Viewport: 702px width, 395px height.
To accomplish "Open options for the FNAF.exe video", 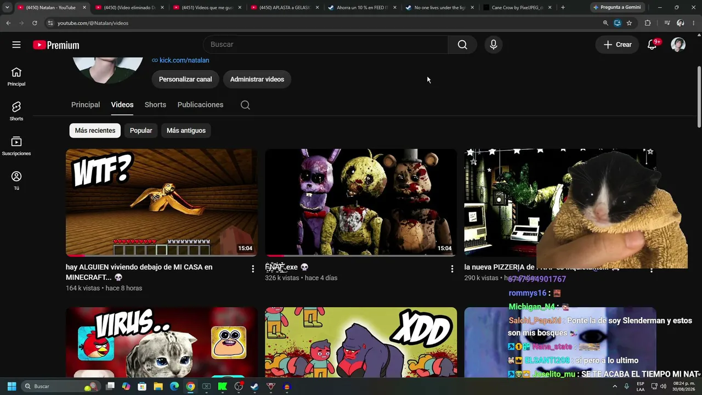I will 452,269.
